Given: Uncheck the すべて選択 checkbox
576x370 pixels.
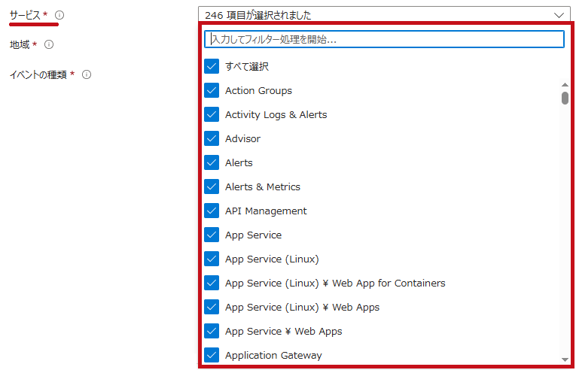Looking at the screenshot, I should [x=212, y=66].
